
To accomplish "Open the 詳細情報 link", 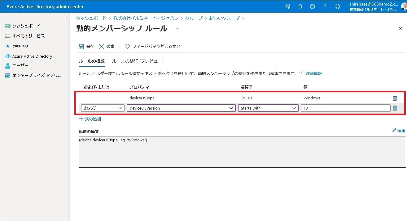I will [314, 73].
